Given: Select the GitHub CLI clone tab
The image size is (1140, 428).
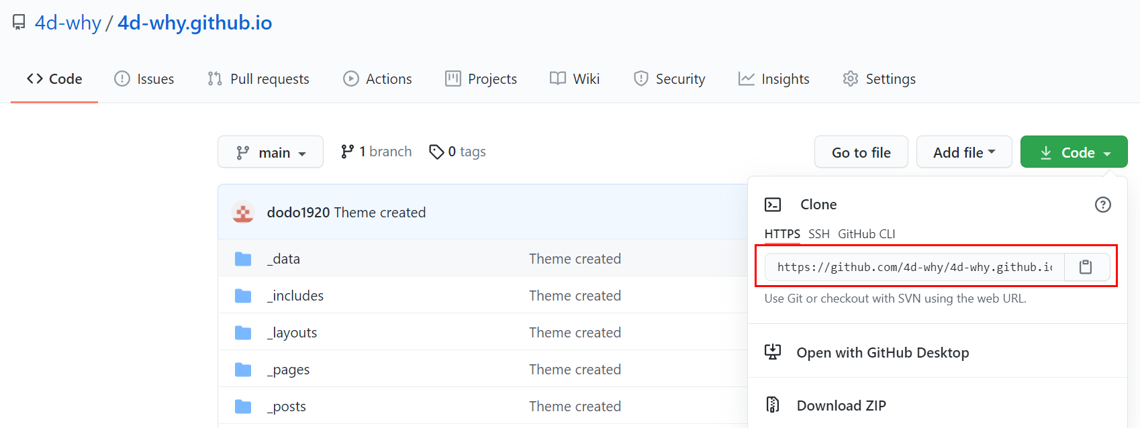Looking at the screenshot, I should (867, 234).
